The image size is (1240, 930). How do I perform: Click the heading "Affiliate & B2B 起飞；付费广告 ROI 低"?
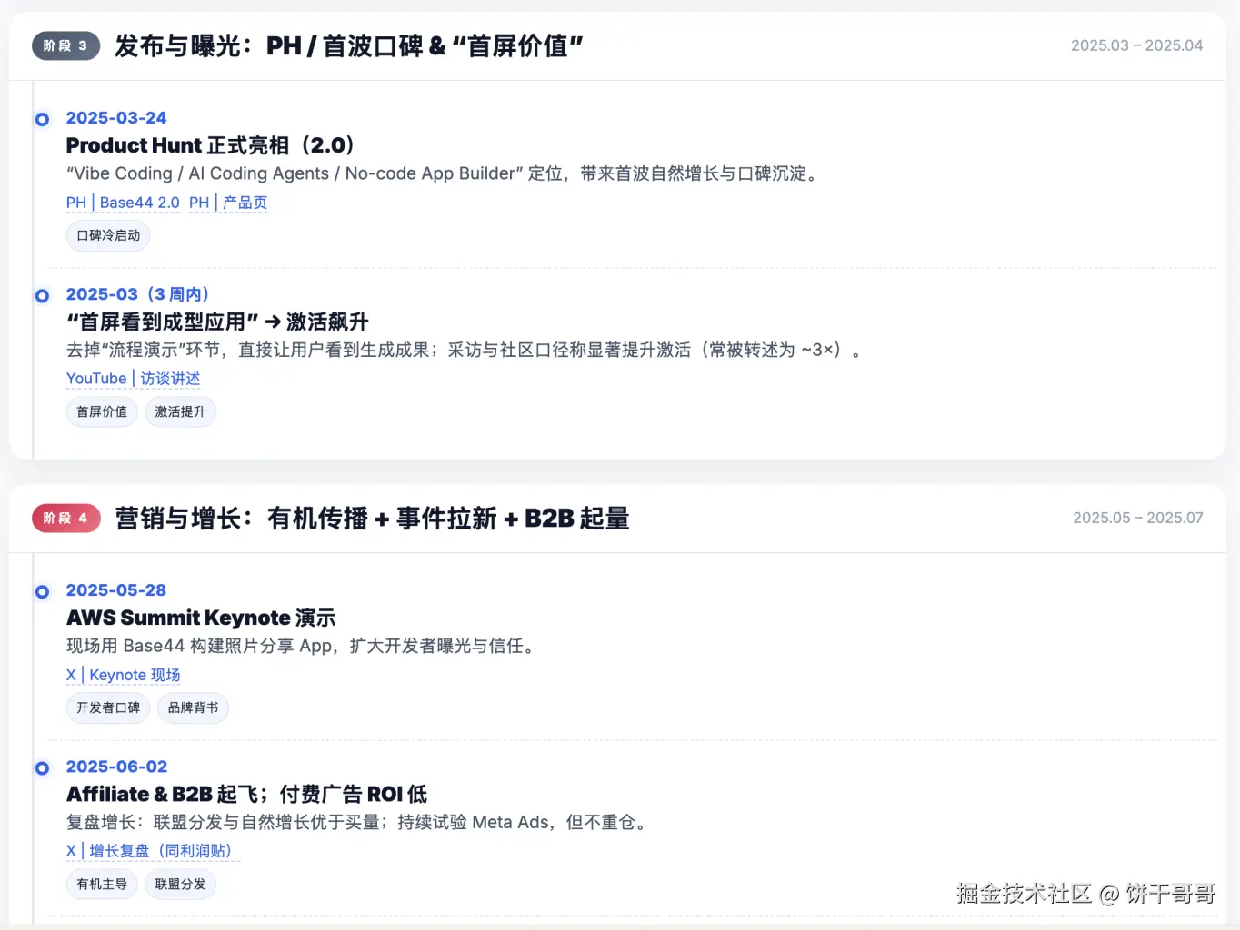[246, 794]
